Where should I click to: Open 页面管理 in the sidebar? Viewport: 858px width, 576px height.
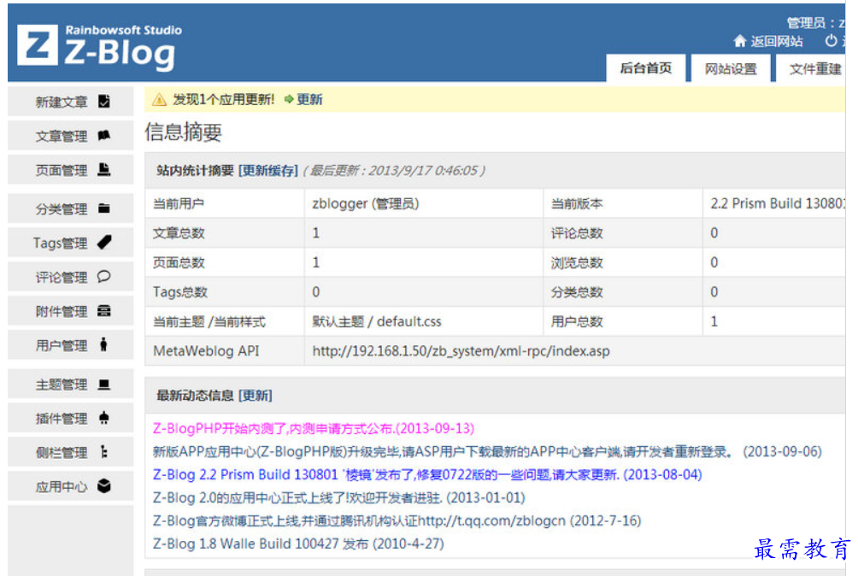point(71,170)
